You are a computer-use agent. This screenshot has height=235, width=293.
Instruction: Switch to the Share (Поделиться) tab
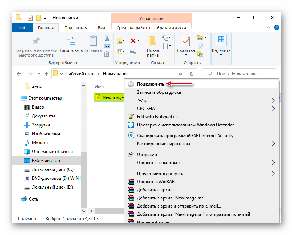[x=76, y=28]
